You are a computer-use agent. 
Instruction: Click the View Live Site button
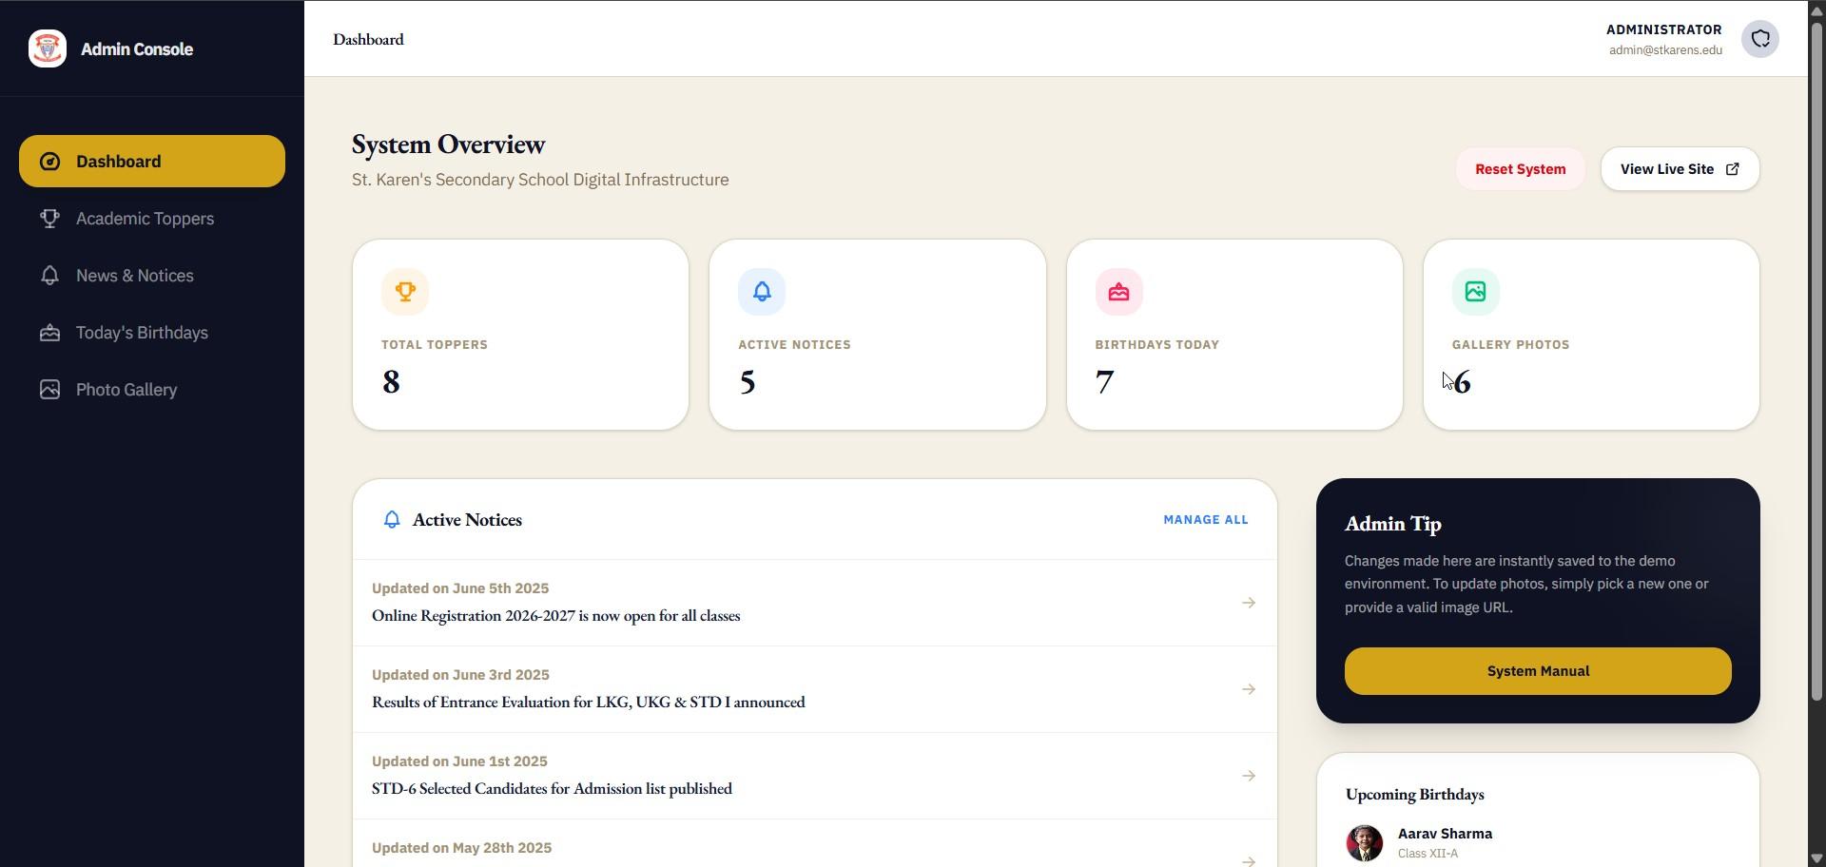pos(1680,169)
